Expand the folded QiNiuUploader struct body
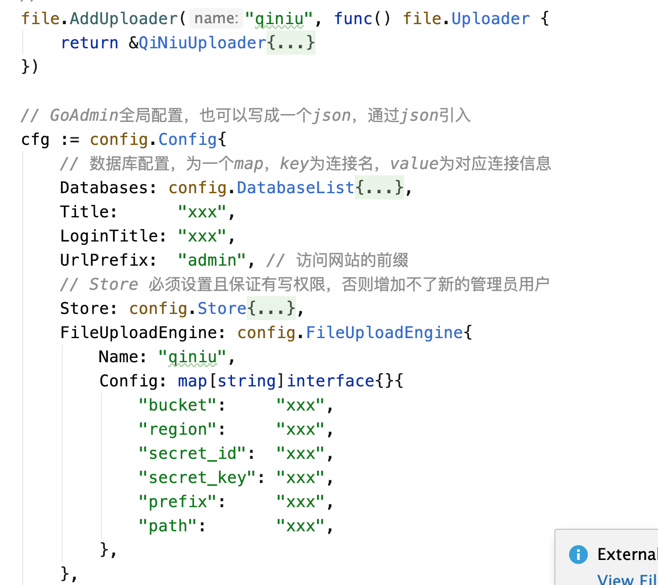This screenshot has width=658, height=585. [x=291, y=43]
